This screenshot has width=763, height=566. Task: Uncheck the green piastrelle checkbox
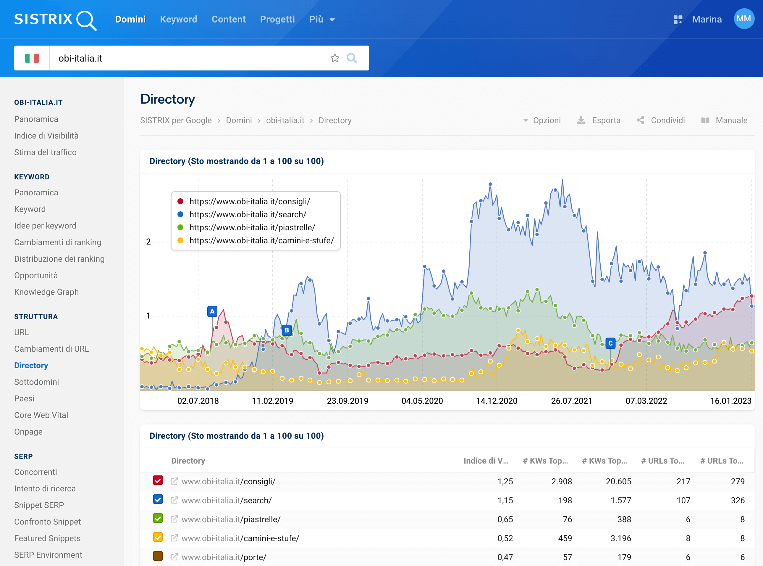[x=158, y=518]
